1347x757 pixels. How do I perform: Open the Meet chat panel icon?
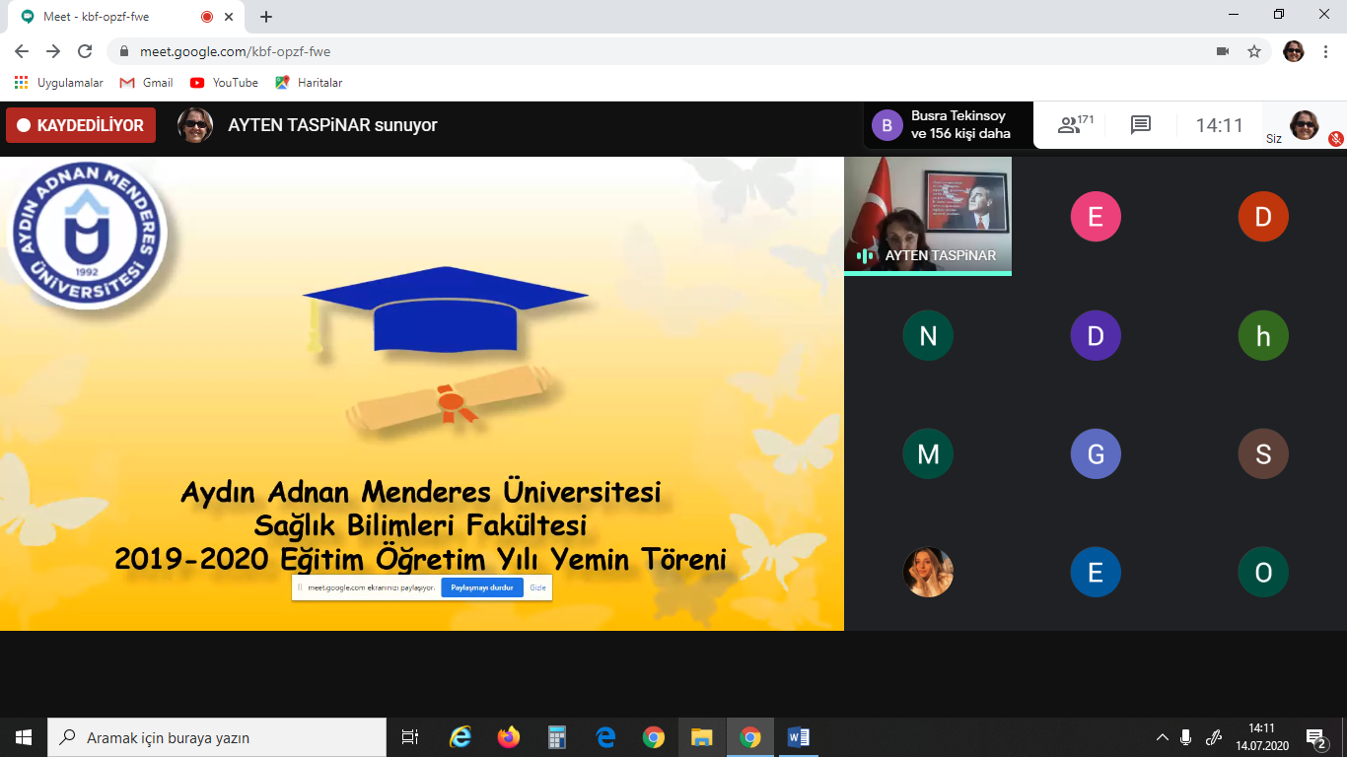pos(1141,125)
